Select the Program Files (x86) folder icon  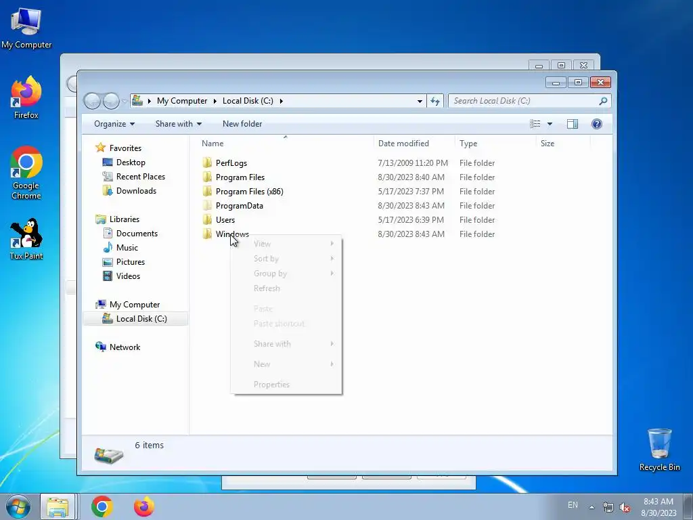coord(207,191)
